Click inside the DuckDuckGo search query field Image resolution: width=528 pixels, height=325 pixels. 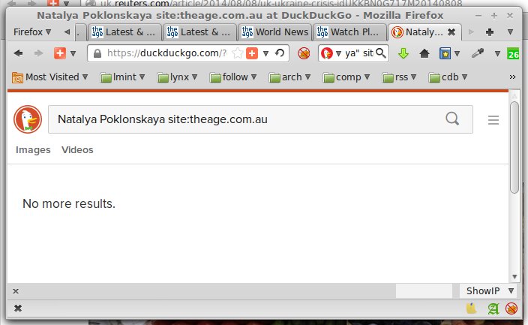coord(249,119)
